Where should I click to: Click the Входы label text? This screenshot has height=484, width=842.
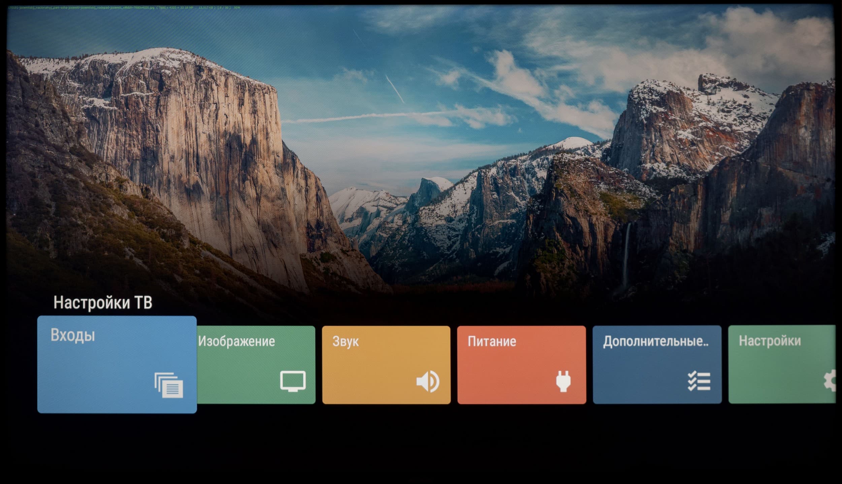click(73, 336)
